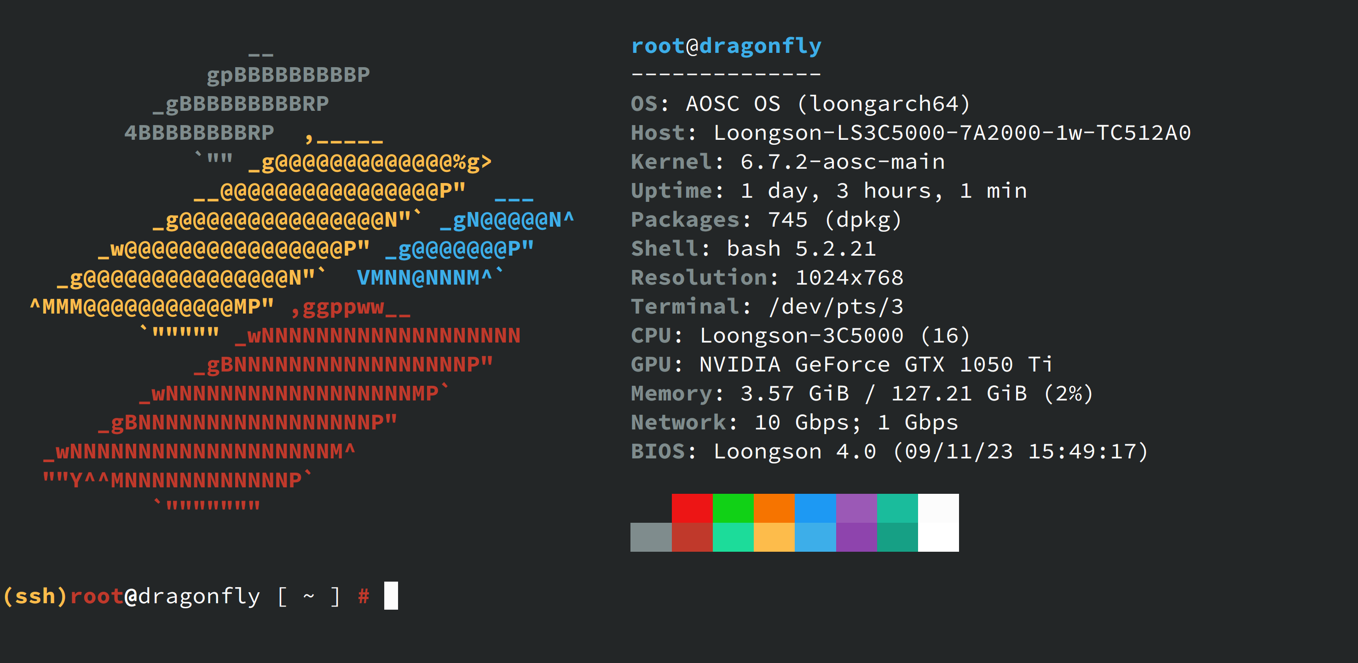Select the yellow swatch in bottom color row
The width and height of the screenshot is (1358, 663).
[x=774, y=537]
